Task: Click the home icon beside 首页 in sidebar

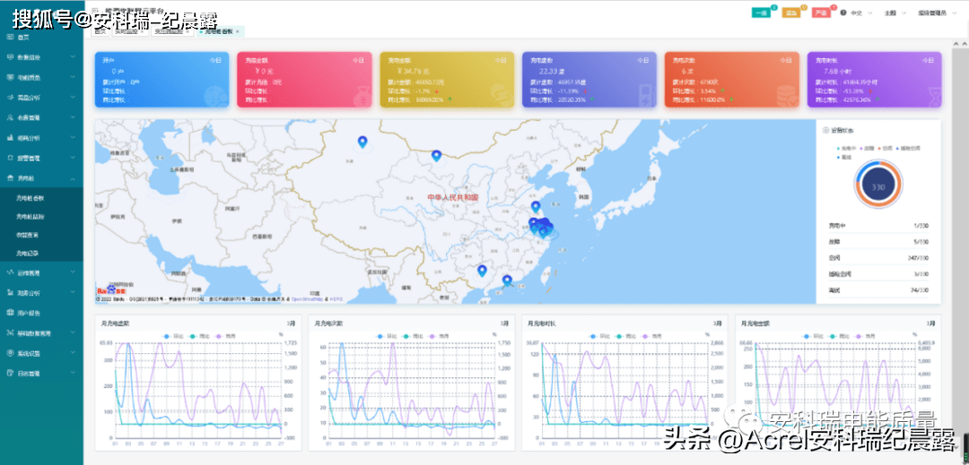Action: tap(10, 37)
